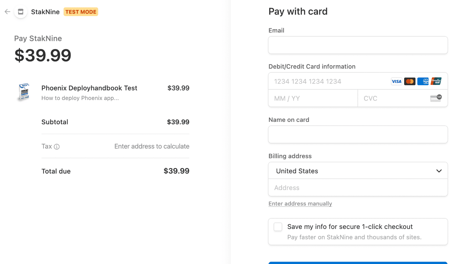Screen dimensions: 472x264
Task: Click the Name on card field
Action: [358, 134]
